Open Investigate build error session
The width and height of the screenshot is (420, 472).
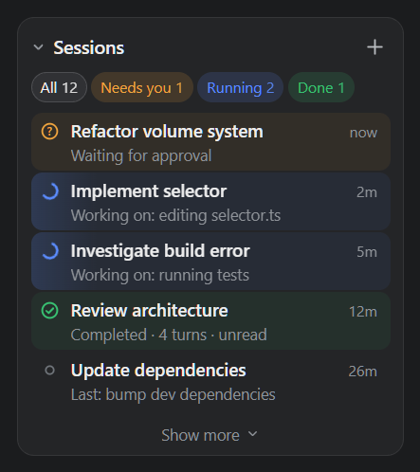210,262
